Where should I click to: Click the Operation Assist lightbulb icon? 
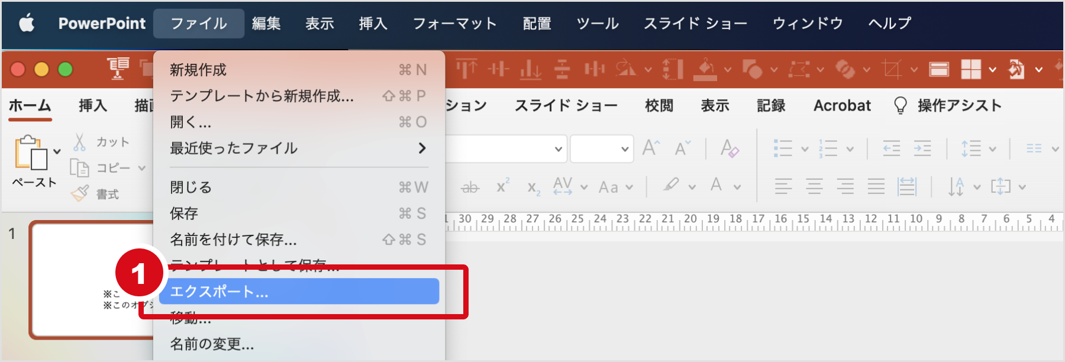click(901, 106)
